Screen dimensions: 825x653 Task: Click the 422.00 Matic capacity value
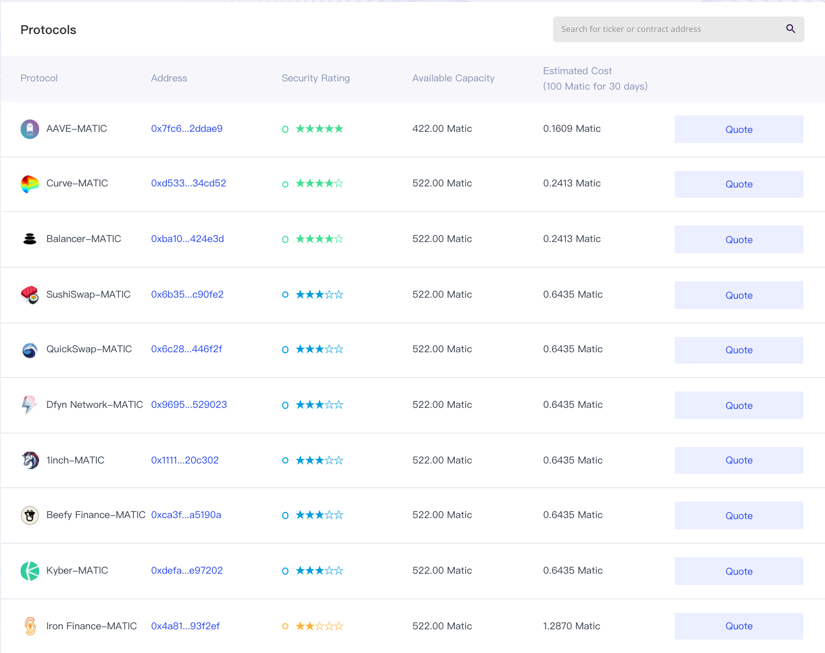tap(442, 129)
